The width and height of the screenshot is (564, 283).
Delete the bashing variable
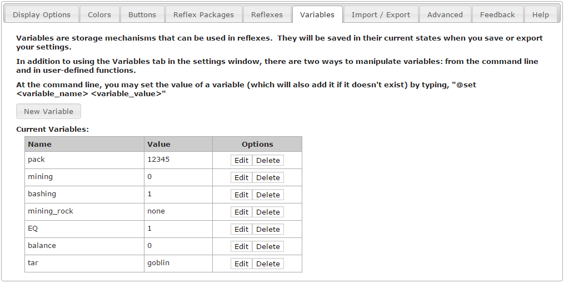pos(268,195)
